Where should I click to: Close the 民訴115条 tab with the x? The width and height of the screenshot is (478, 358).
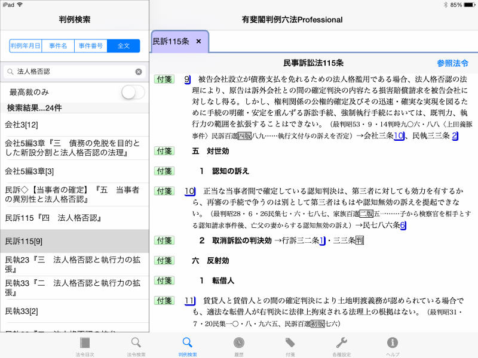pyautogui.click(x=198, y=41)
